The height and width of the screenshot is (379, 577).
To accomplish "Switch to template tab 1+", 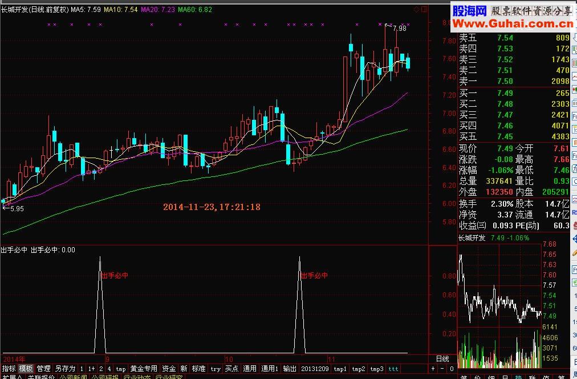I will (x=91, y=368).
